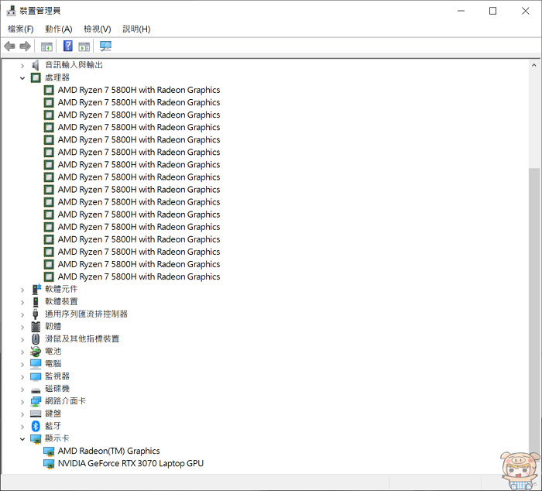Click the vertical scrollbar thumb
Viewport: 542px width, 491px height.
[x=533, y=313]
